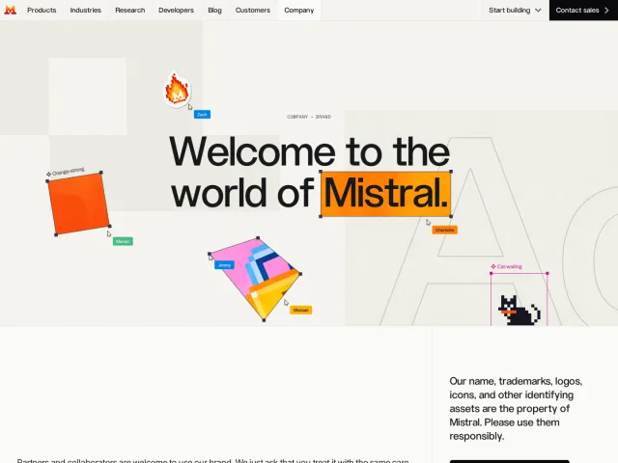Click the Zach cursor label

point(202,115)
